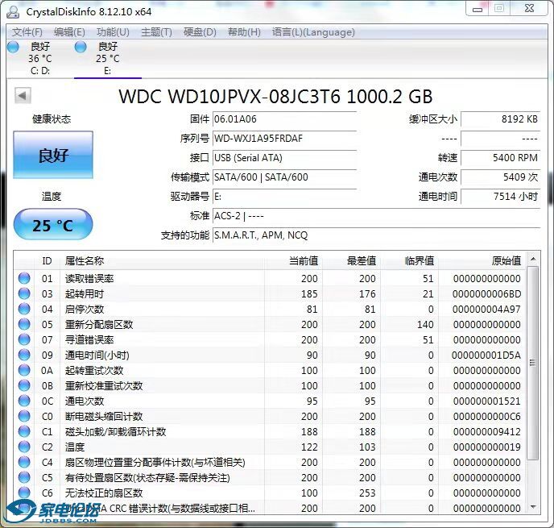Click status orb for attribute 01 read error rate
The image size is (554, 528).
24,279
